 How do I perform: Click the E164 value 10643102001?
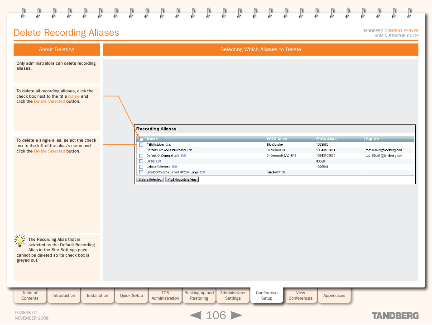[x=326, y=150]
